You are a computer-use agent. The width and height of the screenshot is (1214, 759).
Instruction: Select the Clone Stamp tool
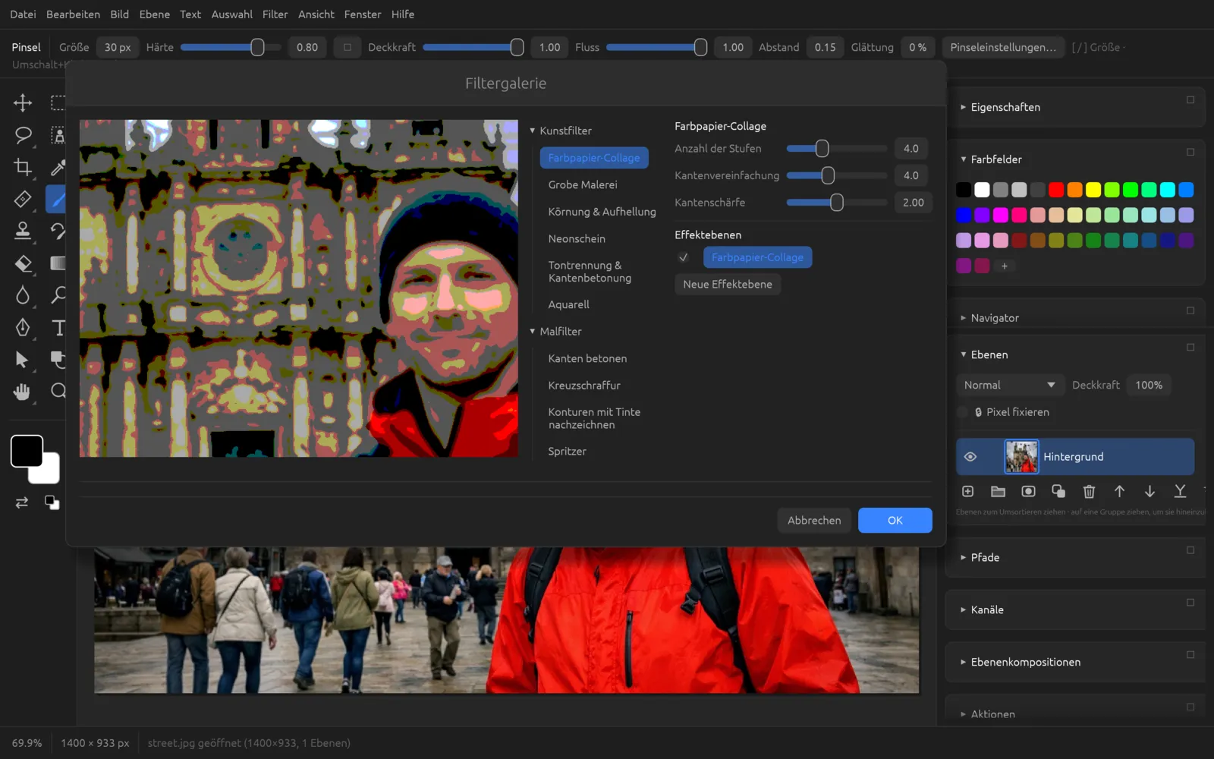pos(23,231)
